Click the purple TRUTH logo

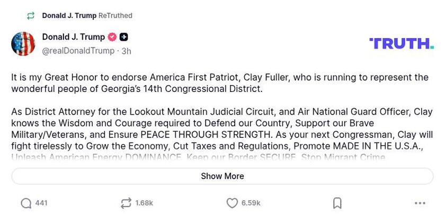401,43
